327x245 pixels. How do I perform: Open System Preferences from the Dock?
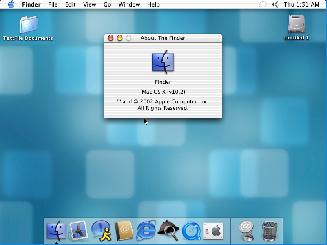pos(213,231)
